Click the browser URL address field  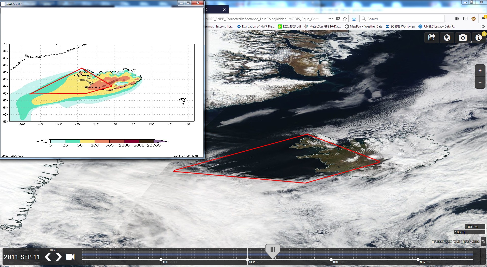click(x=262, y=19)
